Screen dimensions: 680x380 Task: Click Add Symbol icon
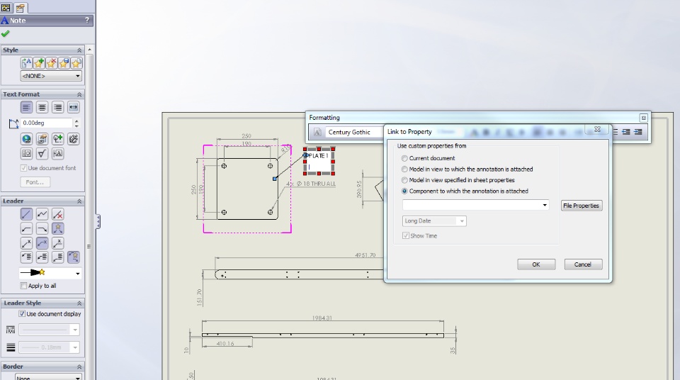click(57, 139)
